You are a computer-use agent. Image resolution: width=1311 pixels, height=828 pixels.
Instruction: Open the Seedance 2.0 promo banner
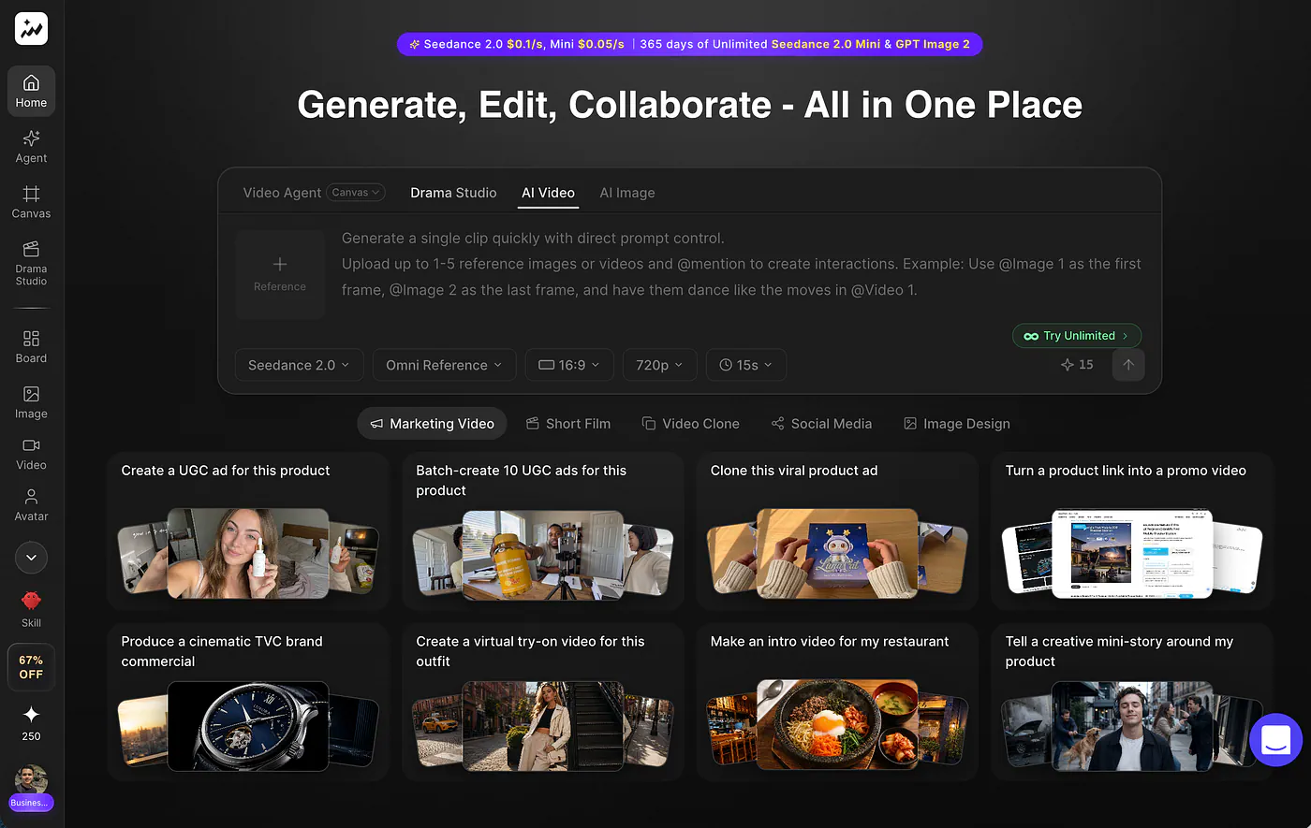[690, 44]
